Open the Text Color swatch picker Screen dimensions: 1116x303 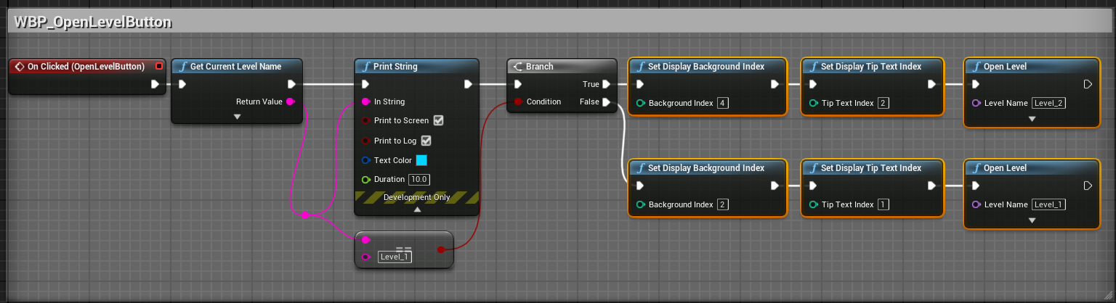pos(421,160)
